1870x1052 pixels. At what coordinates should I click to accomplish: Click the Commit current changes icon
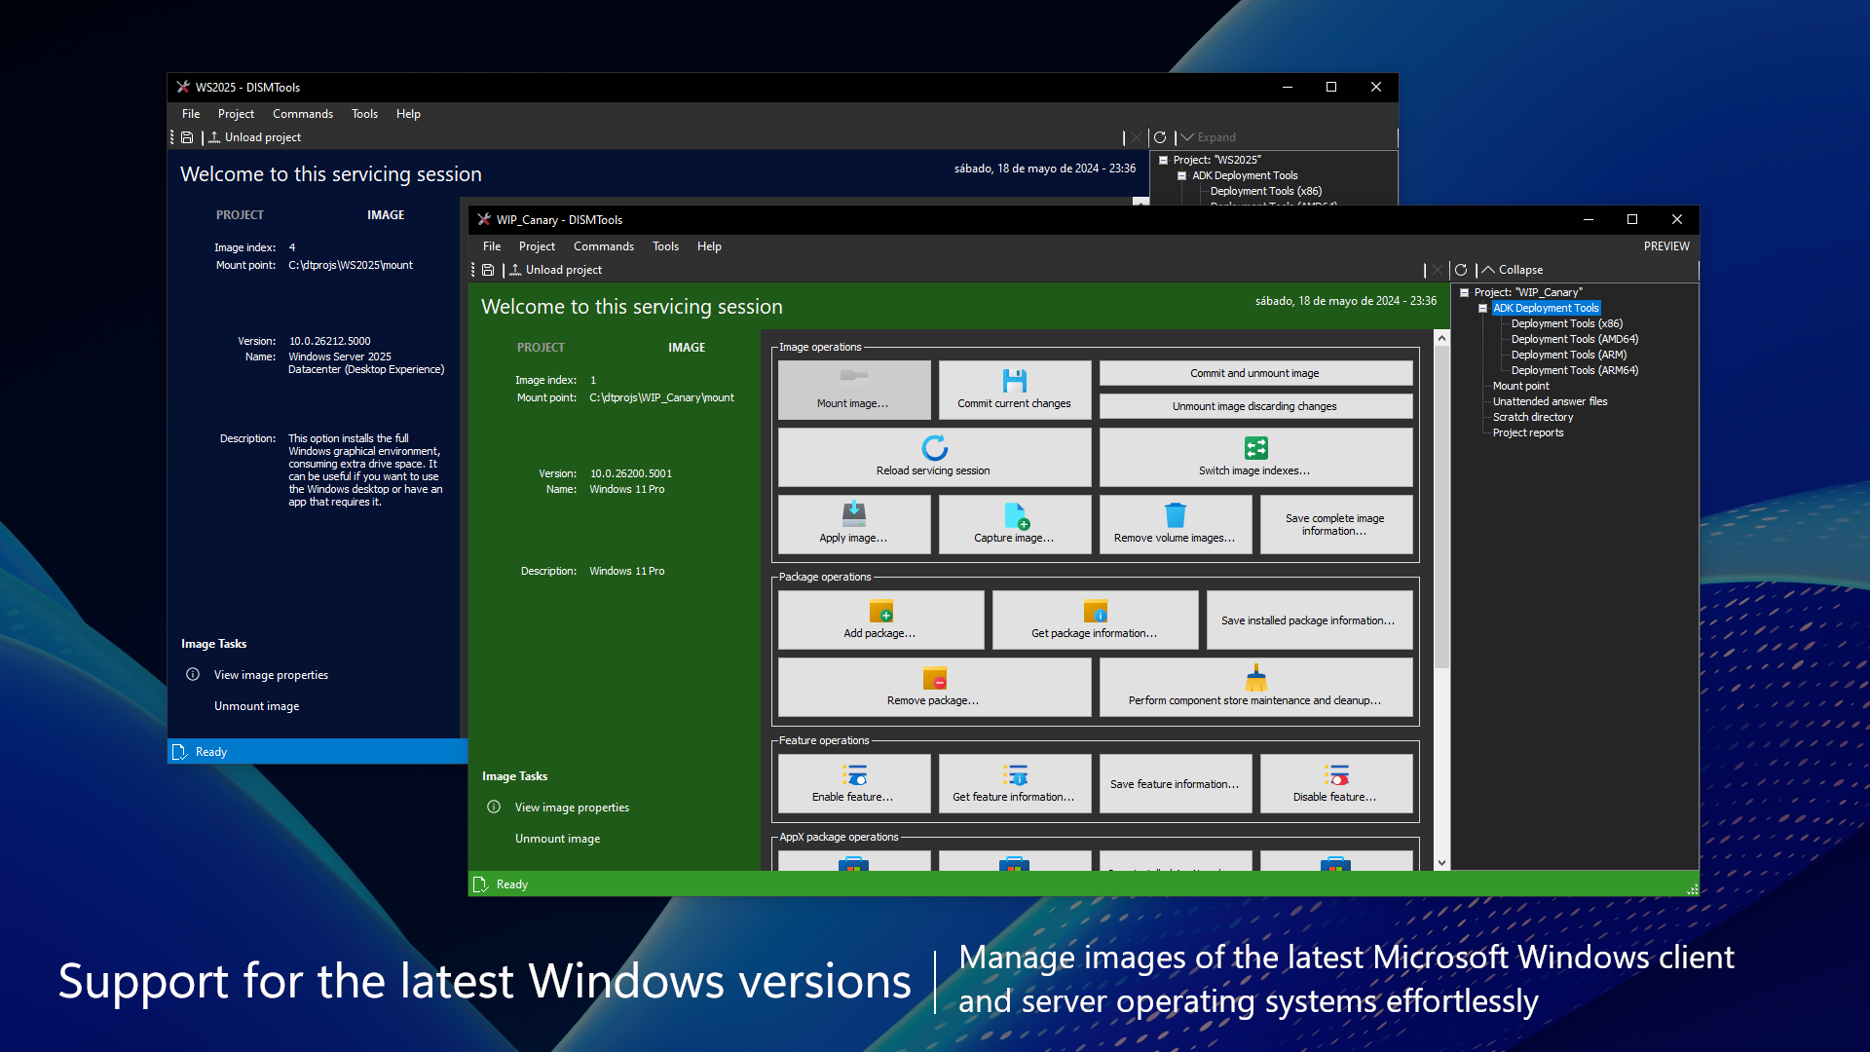[x=1014, y=380]
